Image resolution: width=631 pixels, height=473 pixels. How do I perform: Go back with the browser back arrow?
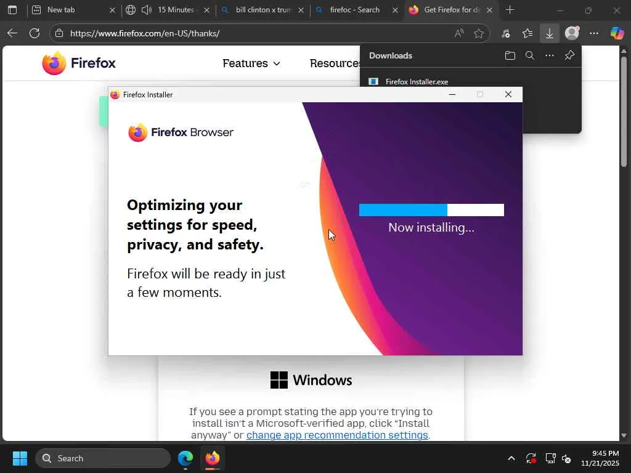[x=12, y=33]
